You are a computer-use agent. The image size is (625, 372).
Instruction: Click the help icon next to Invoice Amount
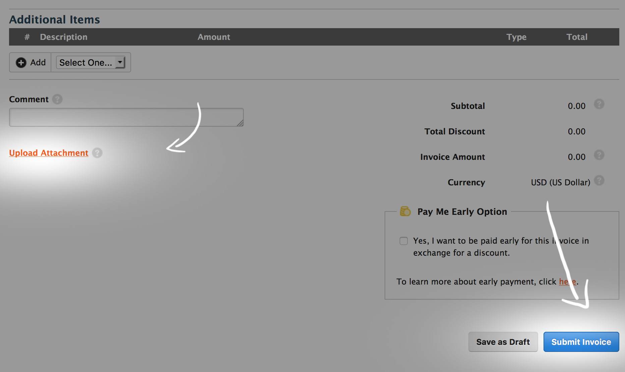tap(599, 155)
